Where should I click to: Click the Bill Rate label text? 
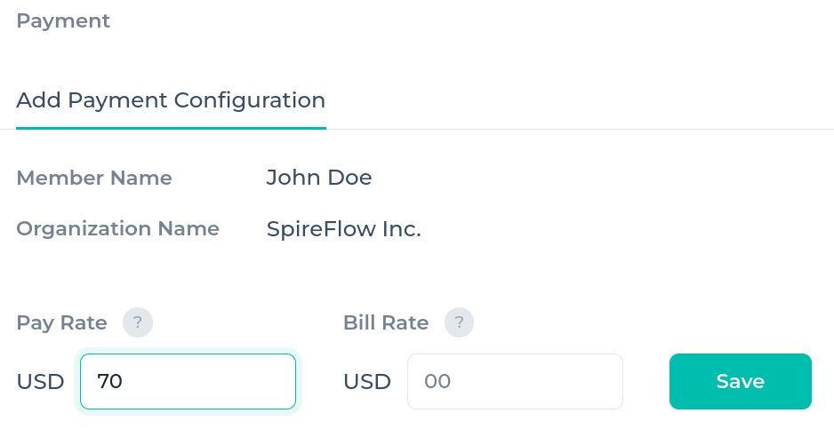(x=386, y=322)
